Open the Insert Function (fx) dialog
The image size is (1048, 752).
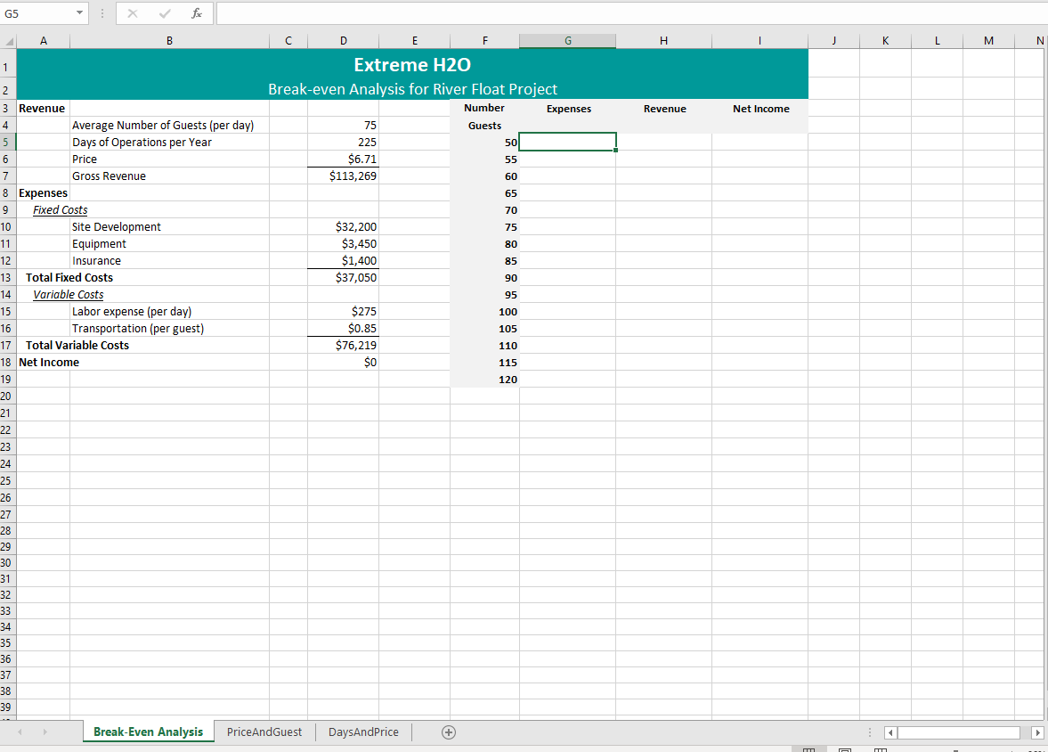[x=197, y=12]
